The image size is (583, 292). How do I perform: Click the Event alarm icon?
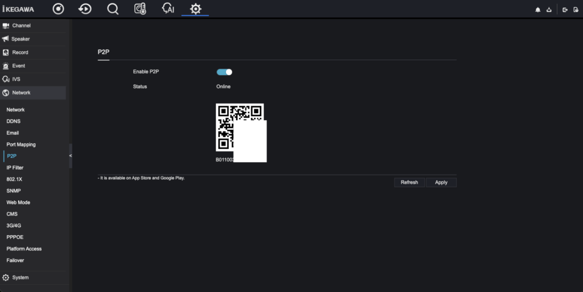pos(6,66)
